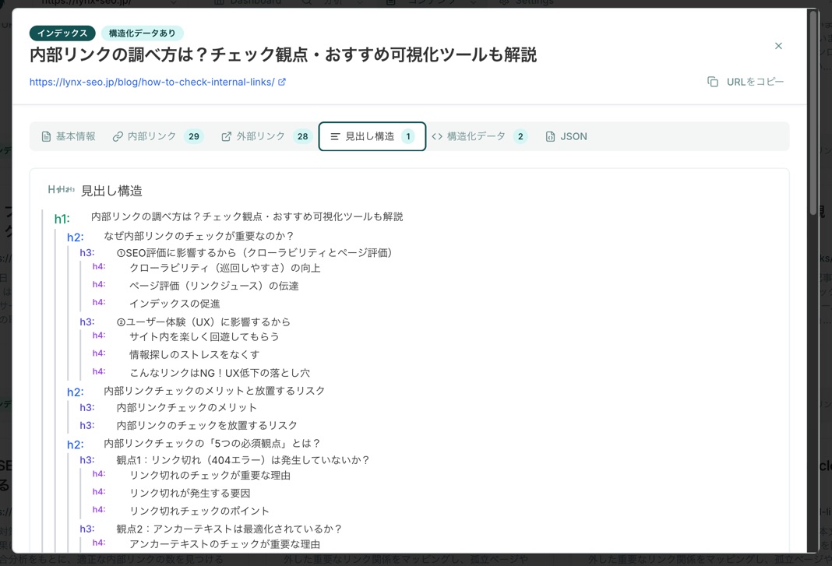The height and width of the screenshot is (566, 832).
Task: Click the 基本情報 document icon
Action: 46,136
